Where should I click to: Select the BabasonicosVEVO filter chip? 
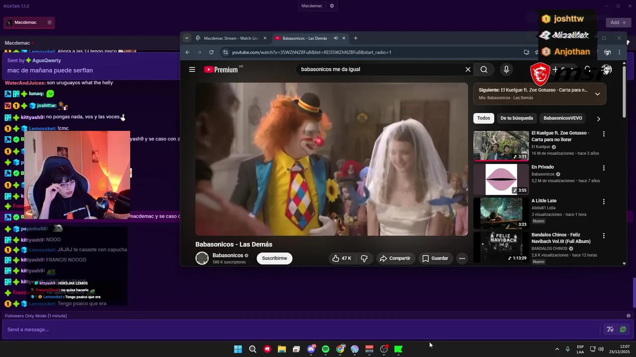562,118
